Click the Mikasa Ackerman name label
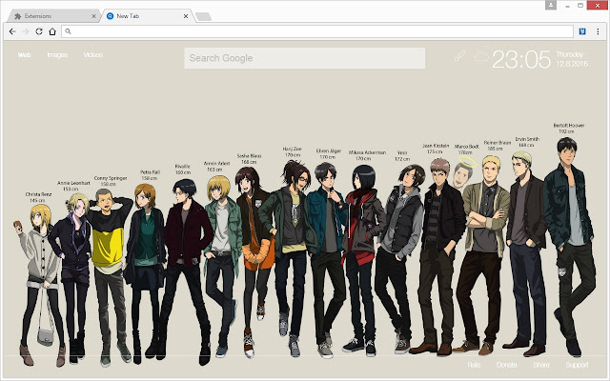This screenshot has width=610, height=381. 367,152
